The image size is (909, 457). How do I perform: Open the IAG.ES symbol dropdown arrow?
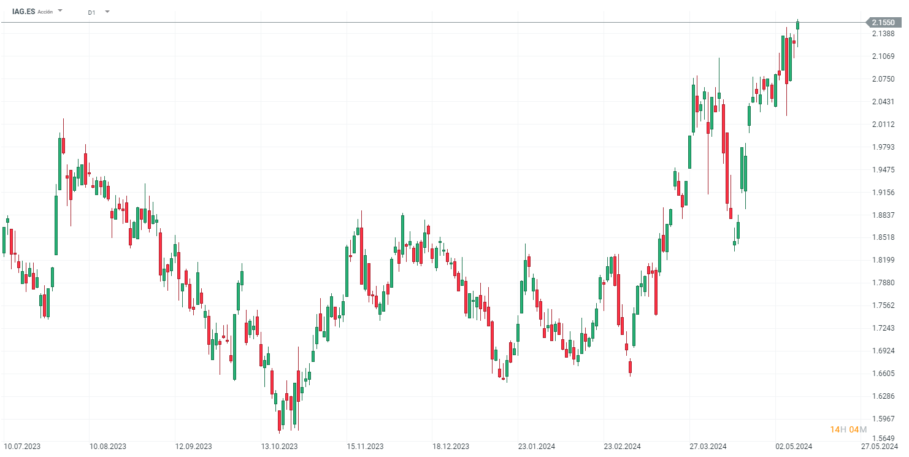(60, 11)
